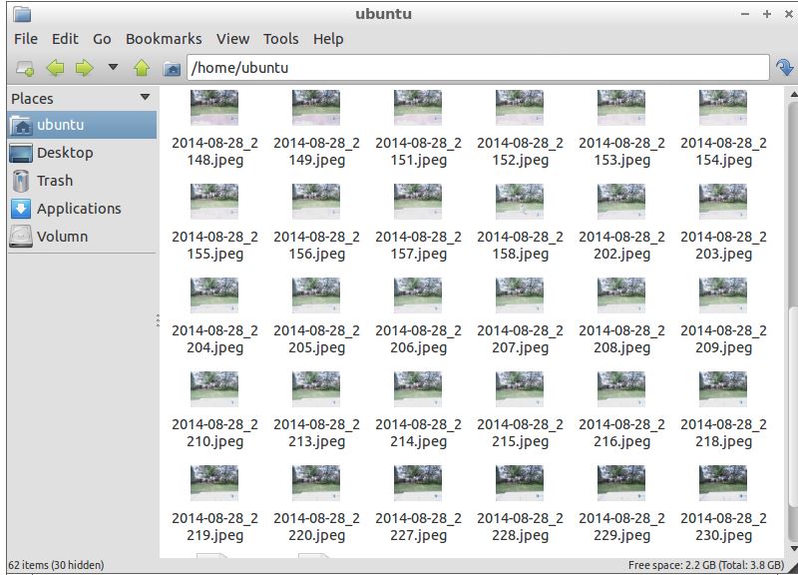Click the New Tab toolbar icon
798x575 pixels.
(x=25, y=68)
